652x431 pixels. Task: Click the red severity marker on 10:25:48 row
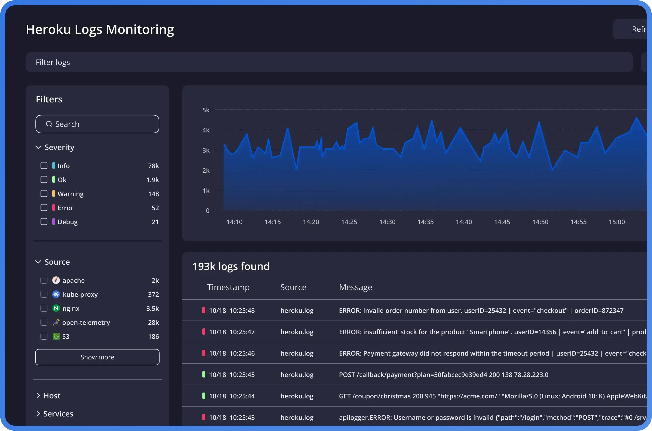click(x=204, y=310)
